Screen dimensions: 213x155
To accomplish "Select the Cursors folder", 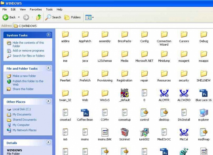I will (x=184, y=37).
